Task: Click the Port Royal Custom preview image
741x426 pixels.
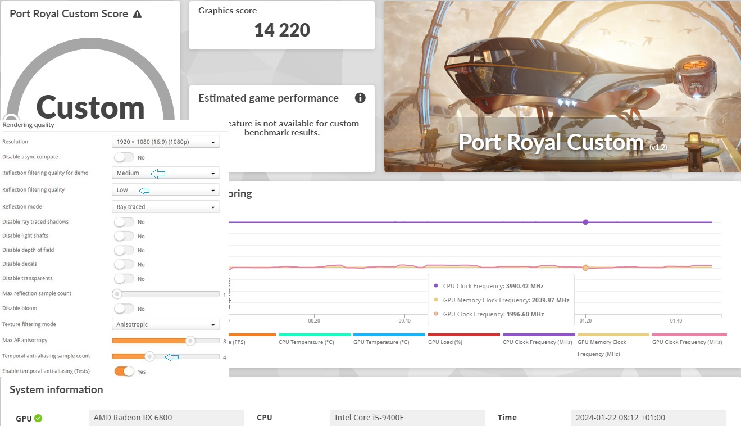Action: tap(562, 87)
